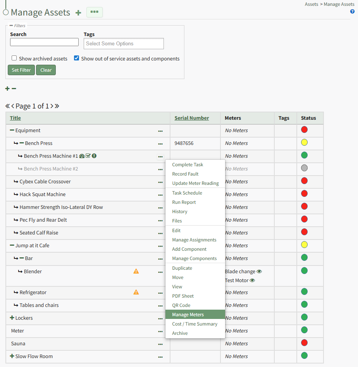Click the green plus icon beside Manage Assets
358x367 pixels.
click(78, 12)
